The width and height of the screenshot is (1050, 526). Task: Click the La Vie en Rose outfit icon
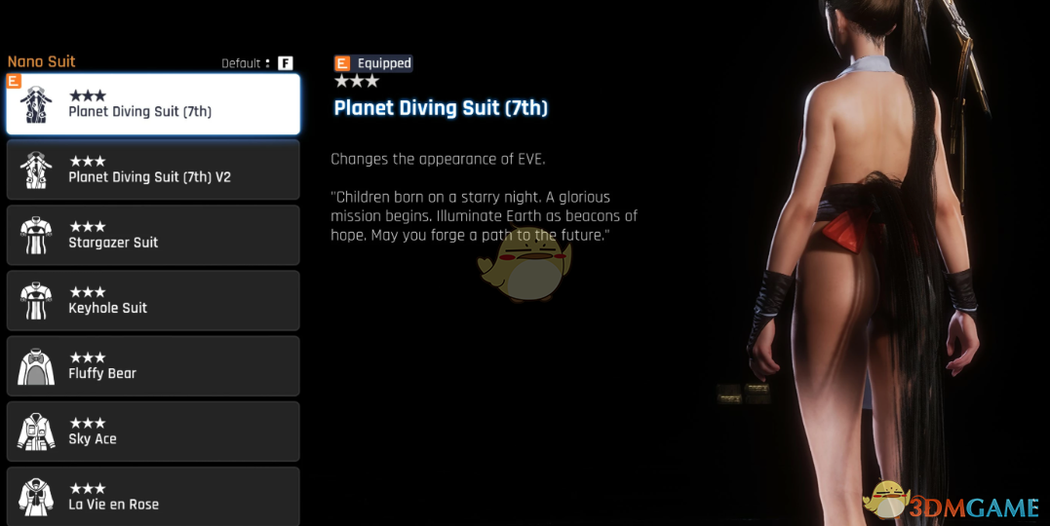(36, 497)
